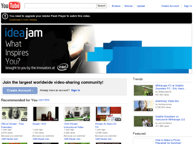This screenshot has width=193, height=144.
Task: Open the ideajam What Inspires You banner
Action: pos(97,49)
